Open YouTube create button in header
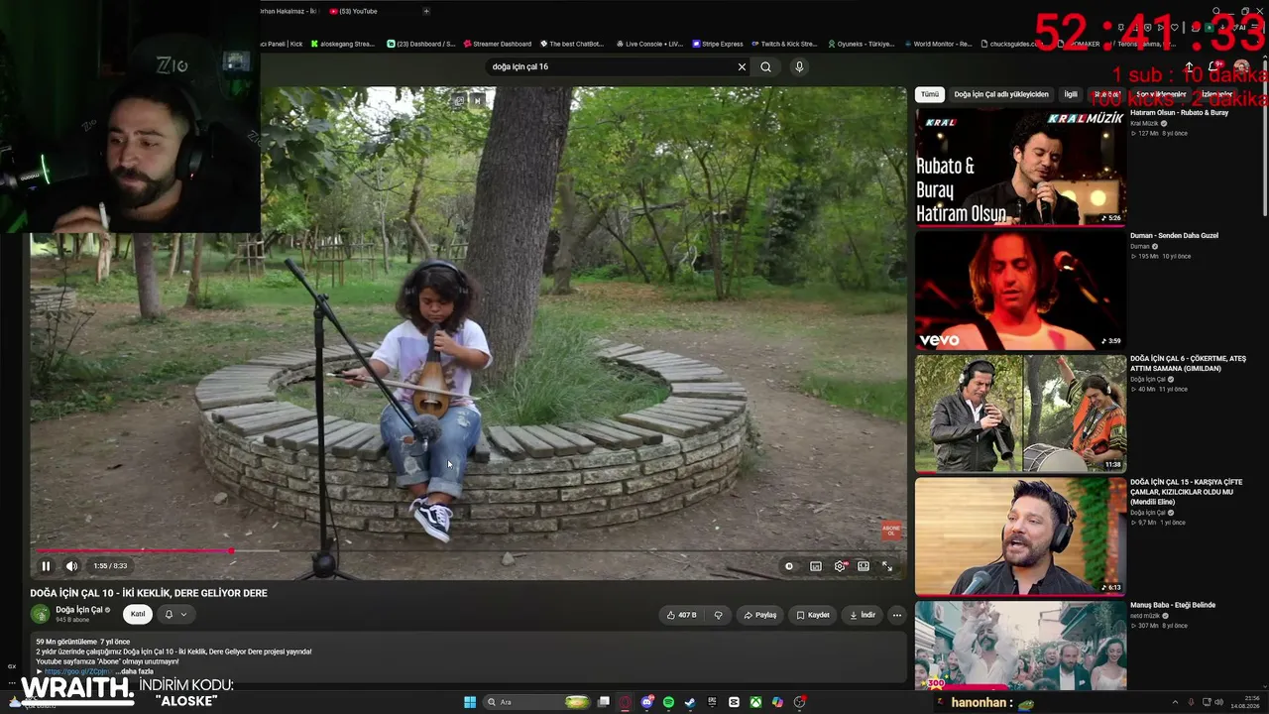 1189,67
